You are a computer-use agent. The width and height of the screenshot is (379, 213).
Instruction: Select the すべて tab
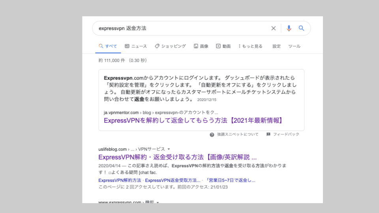108,46
